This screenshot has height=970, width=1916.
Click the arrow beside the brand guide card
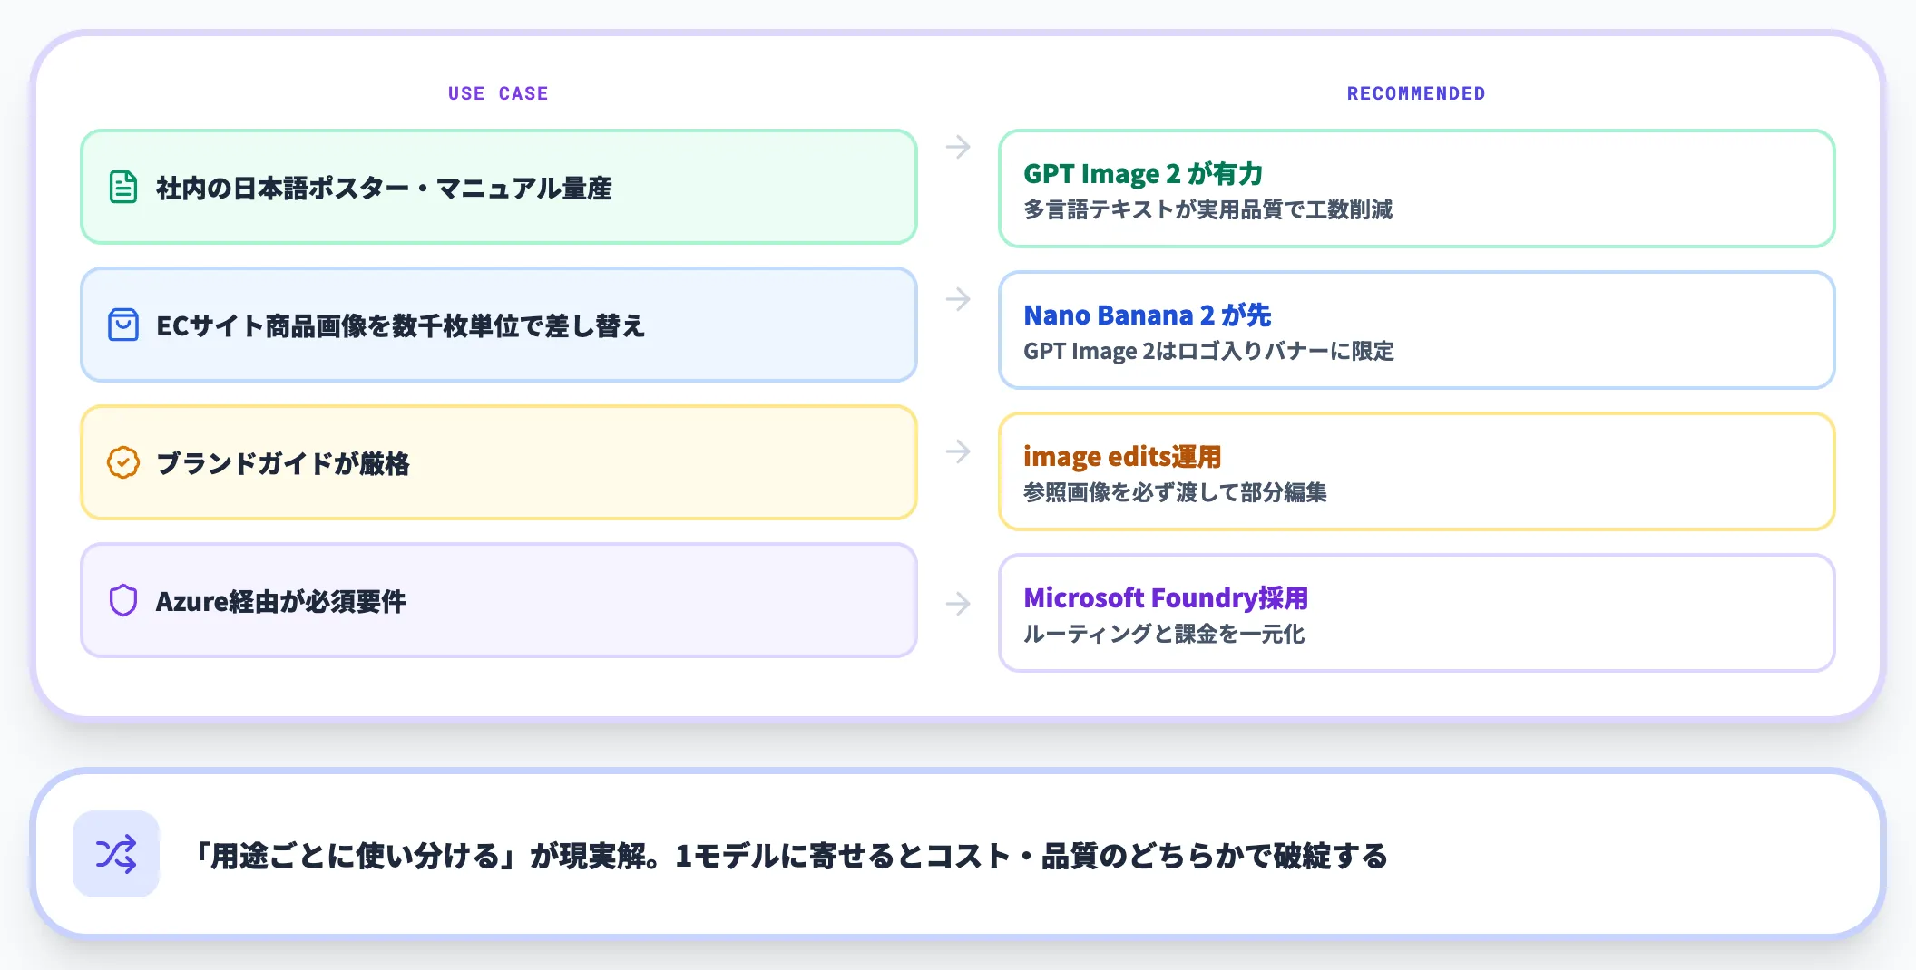(959, 451)
